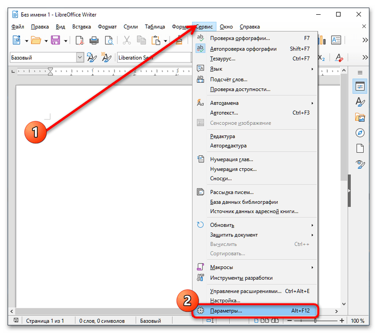The height and width of the screenshot is (333, 377).
Task: Open the sidebar Page panel icon
Action: coord(360,148)
